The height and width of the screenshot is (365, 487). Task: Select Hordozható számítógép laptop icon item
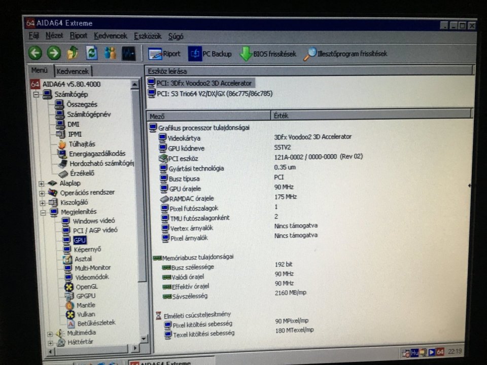pos(96,163)
